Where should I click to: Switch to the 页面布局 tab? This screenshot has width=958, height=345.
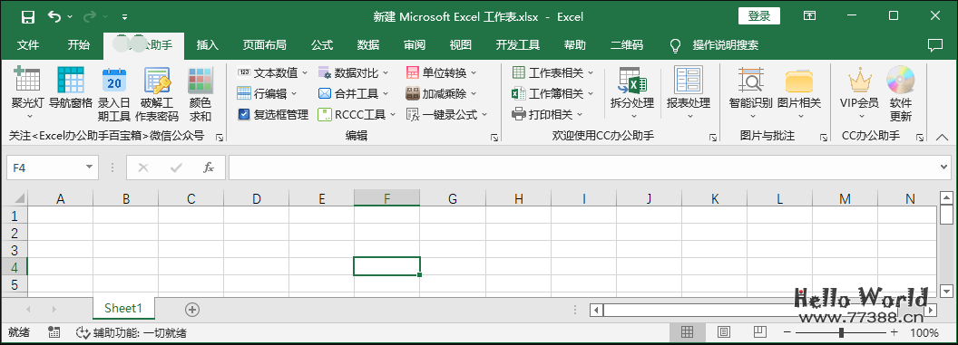point(264,45)
